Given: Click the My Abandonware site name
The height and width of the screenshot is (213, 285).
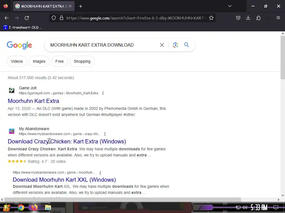Looking at the screenshot, I should pos(34,129).
